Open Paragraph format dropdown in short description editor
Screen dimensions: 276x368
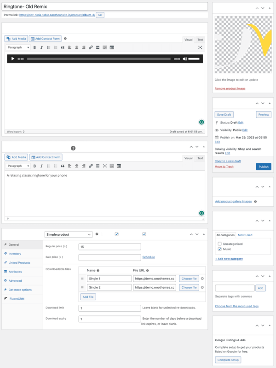coord(18,166)
